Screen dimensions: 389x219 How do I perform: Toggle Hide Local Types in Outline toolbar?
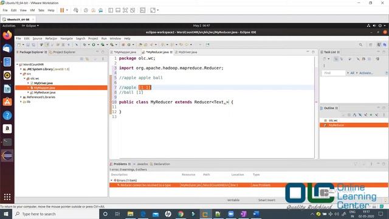[x=376, y=115]
